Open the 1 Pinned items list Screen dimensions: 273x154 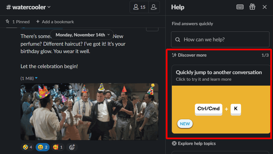click(x=18, y=22)
